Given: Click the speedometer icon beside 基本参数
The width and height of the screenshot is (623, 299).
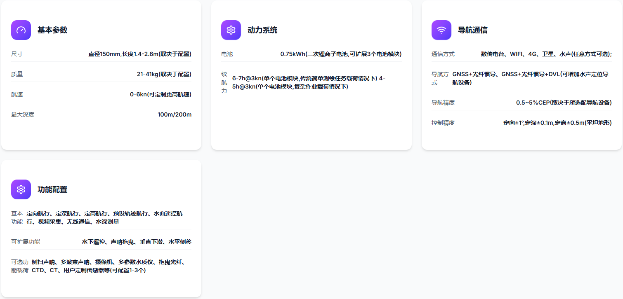Looking at the screenshot, I should pyautogui.click(x=21, y=30).
